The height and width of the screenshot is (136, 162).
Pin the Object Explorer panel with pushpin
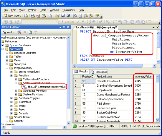pos(64,27)
